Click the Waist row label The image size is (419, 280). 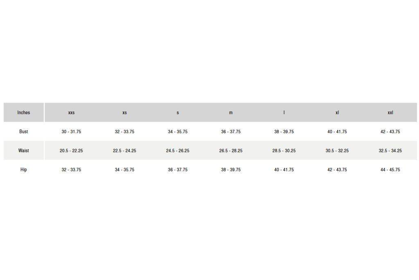[x=24, y=150]
